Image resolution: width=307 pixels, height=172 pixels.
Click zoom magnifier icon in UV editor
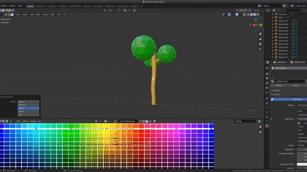click(x=260, y=127)
